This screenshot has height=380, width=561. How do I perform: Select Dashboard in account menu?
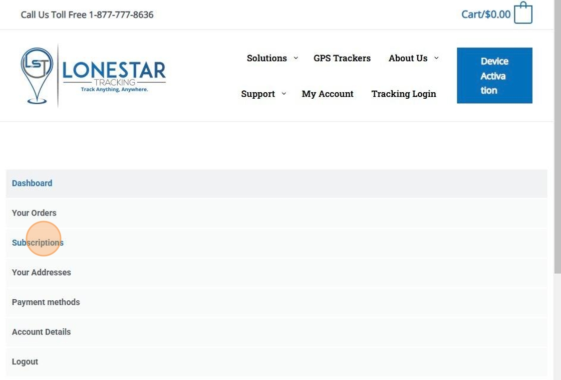[x=276, y=183]
